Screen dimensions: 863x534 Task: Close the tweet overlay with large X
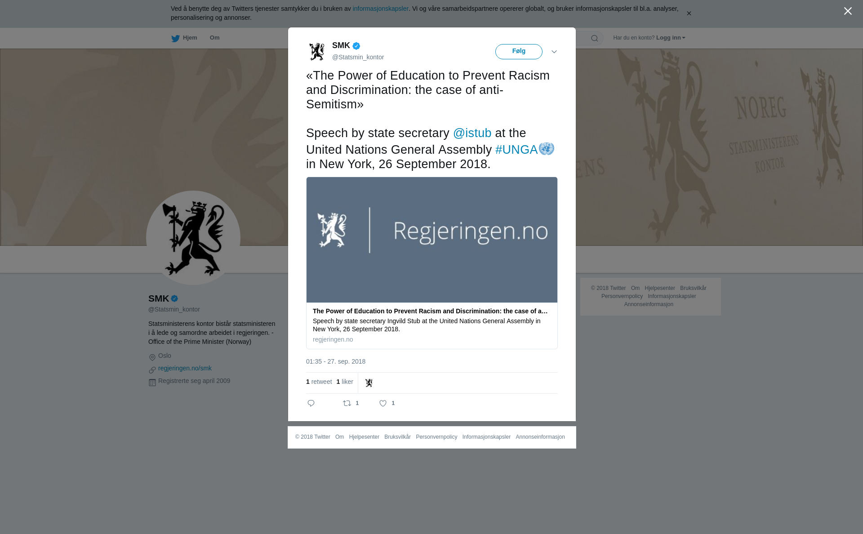pos(848,11)
